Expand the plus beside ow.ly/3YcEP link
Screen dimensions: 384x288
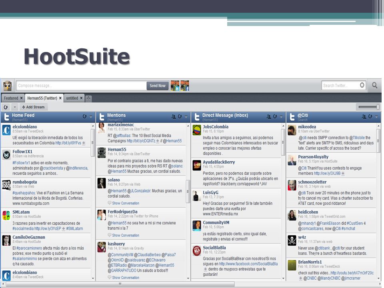(64, 229)
